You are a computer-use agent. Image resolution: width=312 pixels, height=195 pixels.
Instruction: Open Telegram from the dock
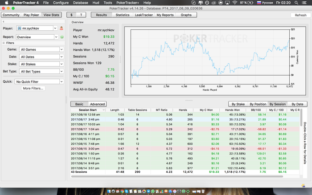coord(148,191)
